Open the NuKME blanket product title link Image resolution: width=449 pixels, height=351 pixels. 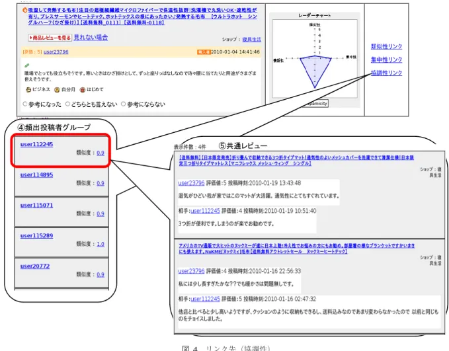coord(297,249)
